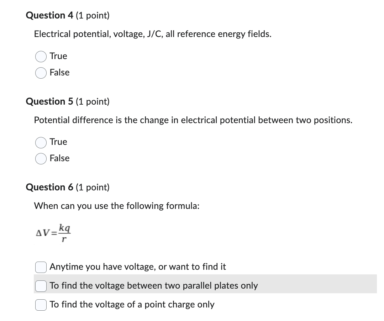Select True for Question 5

click(41, 142)
